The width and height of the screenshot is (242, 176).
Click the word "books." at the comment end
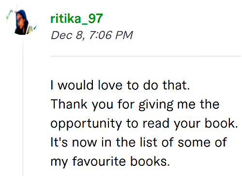[150, 161]
